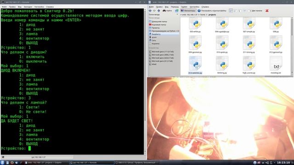Open Konsole Справка menu
Image resolution: width=294 pixels, height=165 pixels.
(x=50, y=7)
